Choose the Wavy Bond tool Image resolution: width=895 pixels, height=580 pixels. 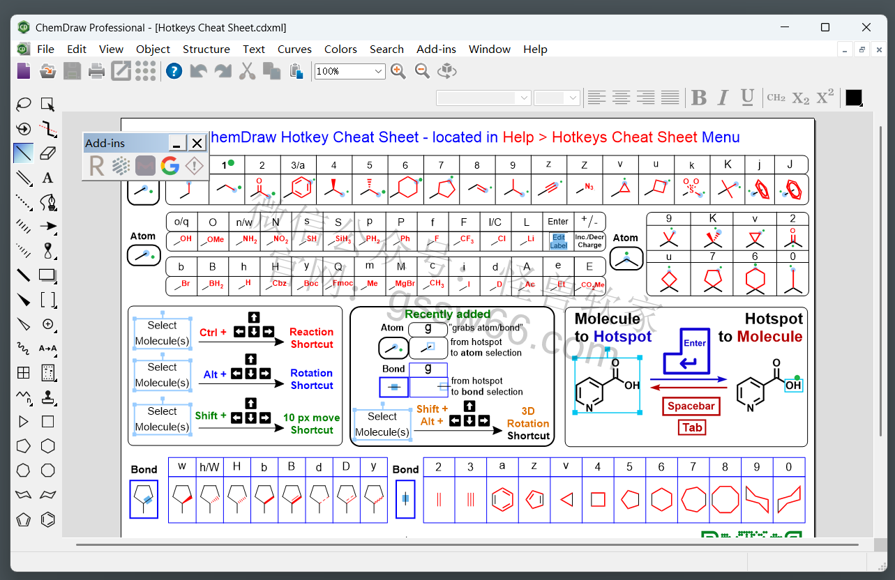[x=24, y=348]
